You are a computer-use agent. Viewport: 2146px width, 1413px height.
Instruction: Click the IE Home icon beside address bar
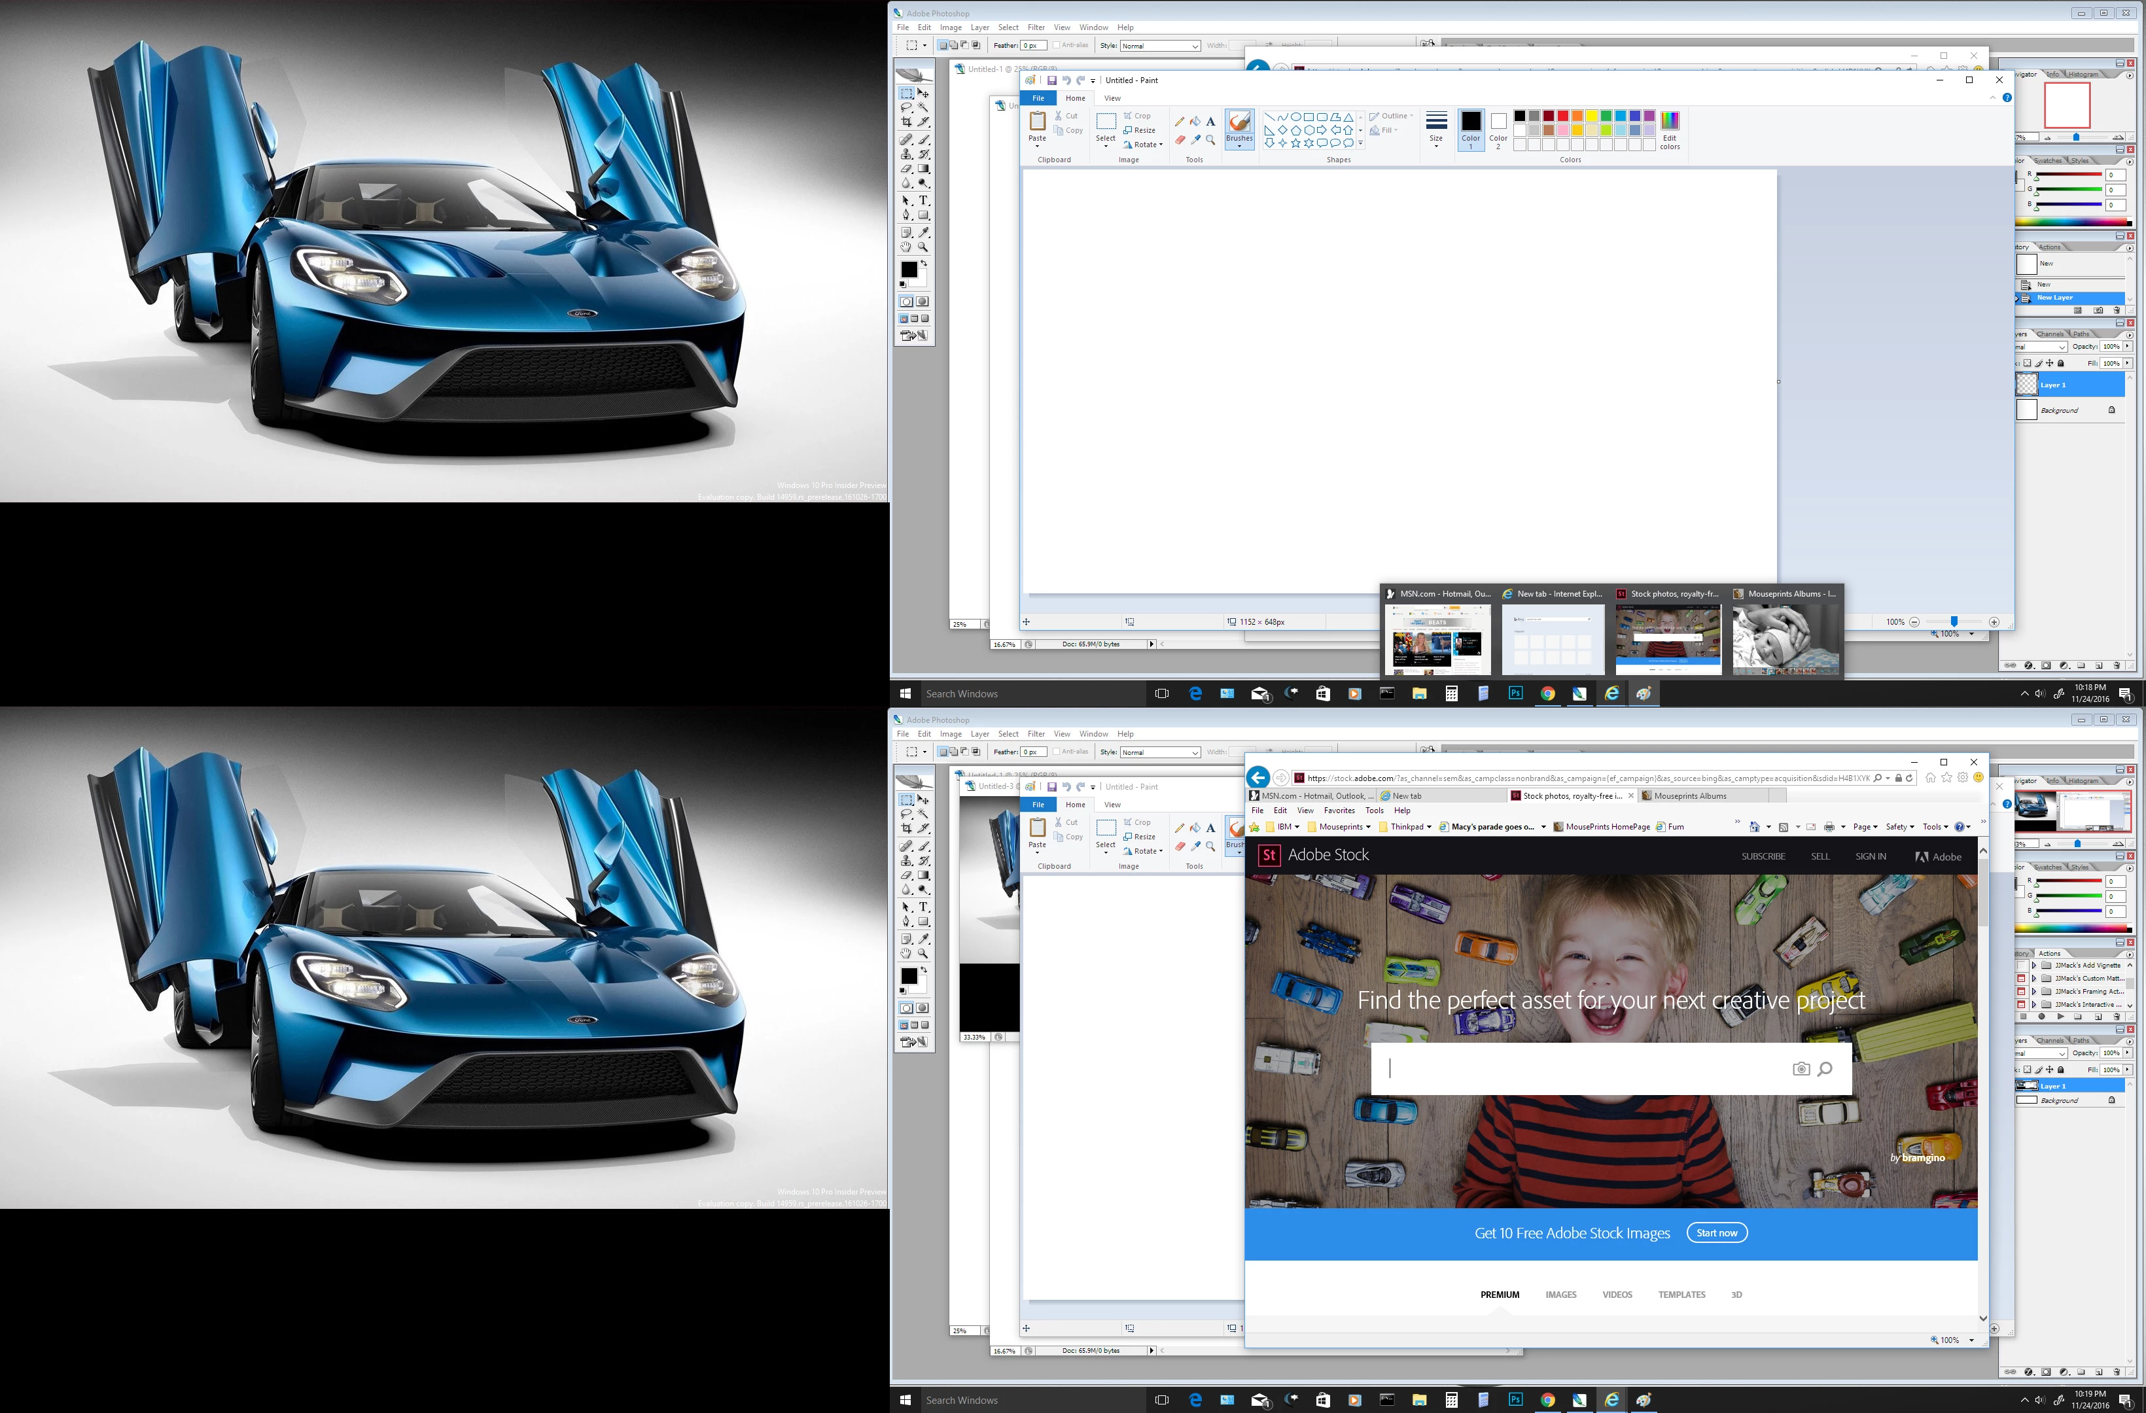tap(1931, 777)
